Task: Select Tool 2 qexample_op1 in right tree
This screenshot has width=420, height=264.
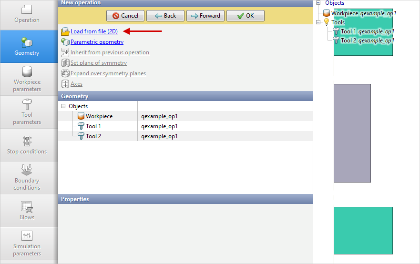Action: coord(367,41)
